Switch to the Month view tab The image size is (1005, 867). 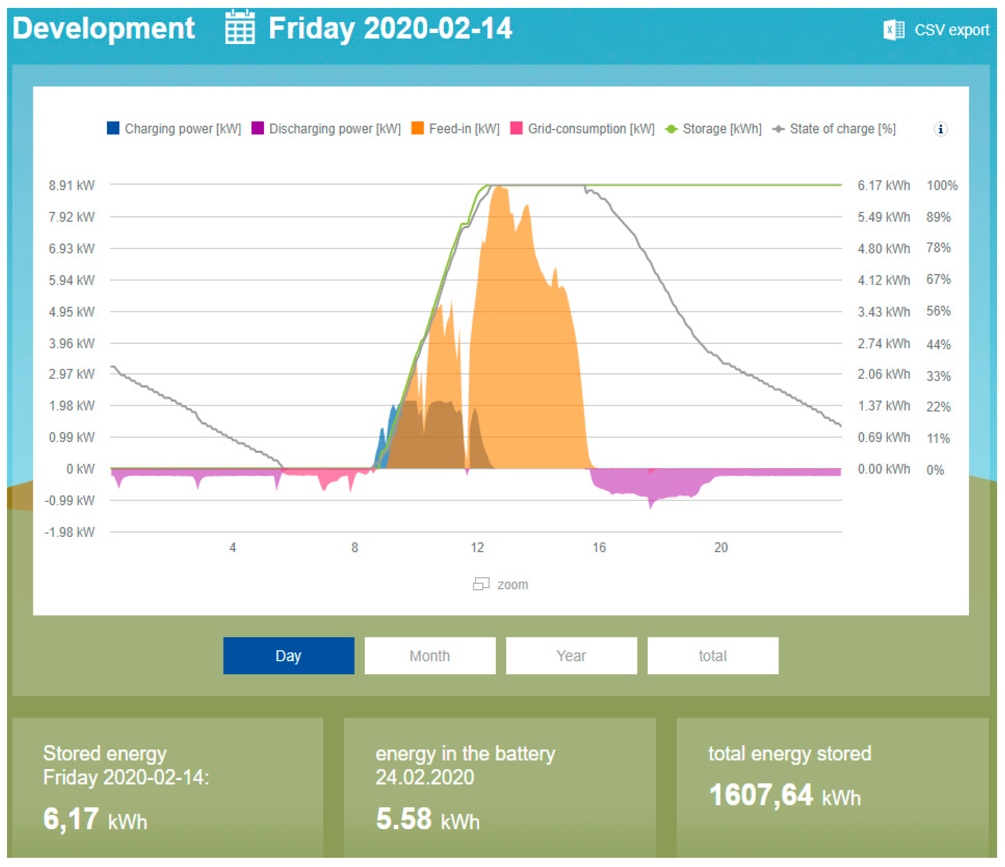(430, 656)
